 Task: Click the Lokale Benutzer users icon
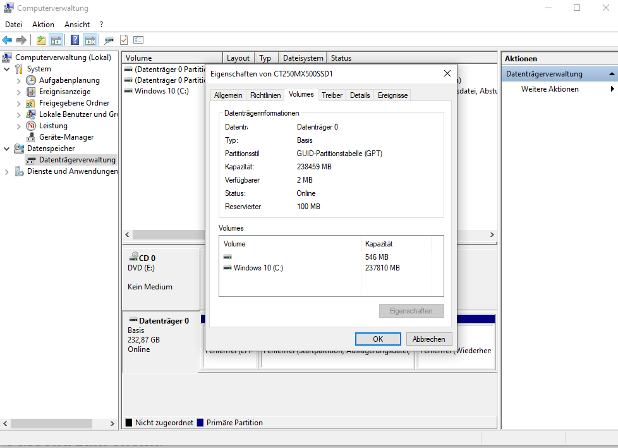point(31,114)
